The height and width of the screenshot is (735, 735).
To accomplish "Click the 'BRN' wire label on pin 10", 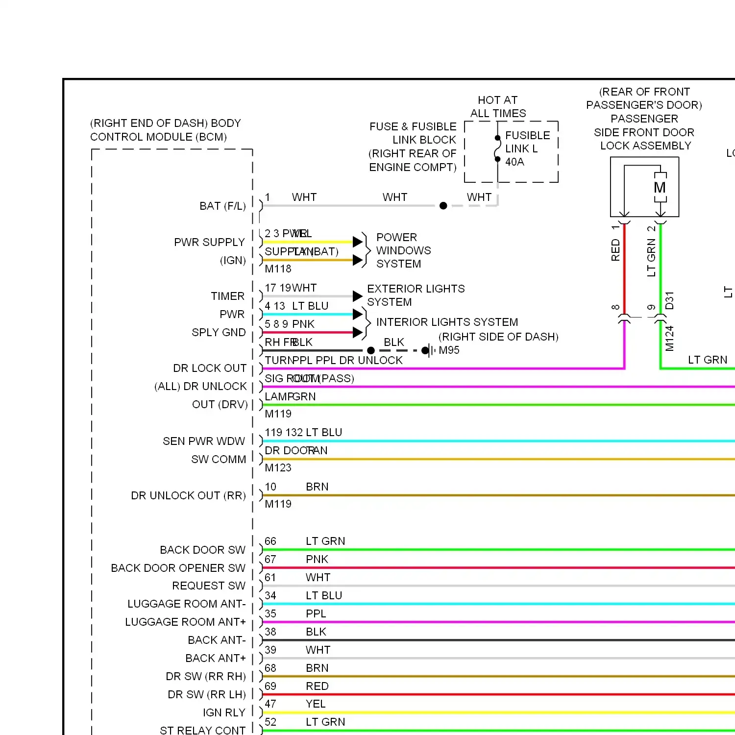I will [317, 487].
